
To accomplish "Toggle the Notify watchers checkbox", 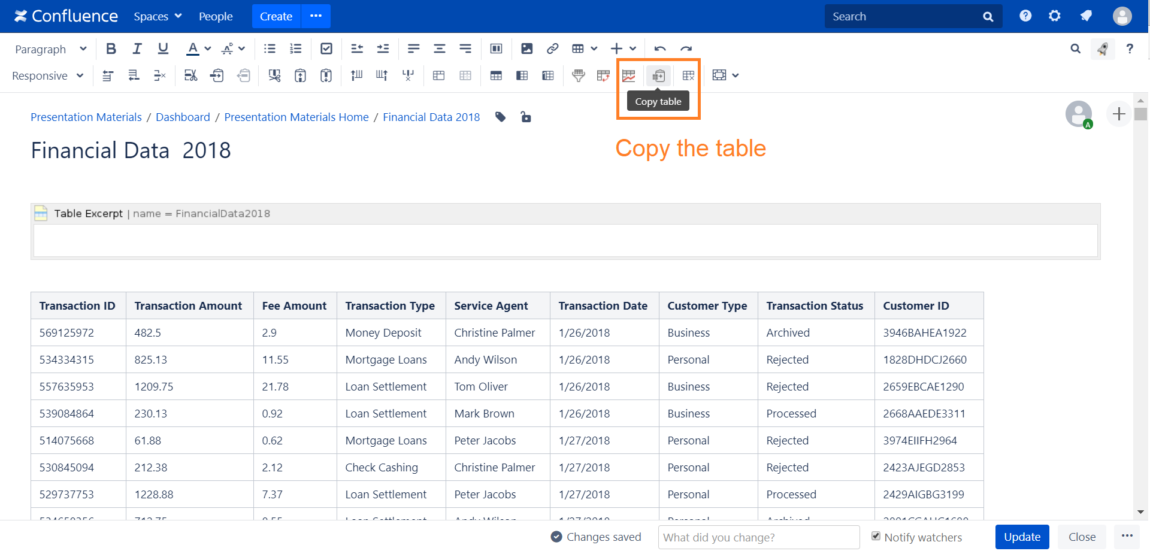I will tap(876, 536).
